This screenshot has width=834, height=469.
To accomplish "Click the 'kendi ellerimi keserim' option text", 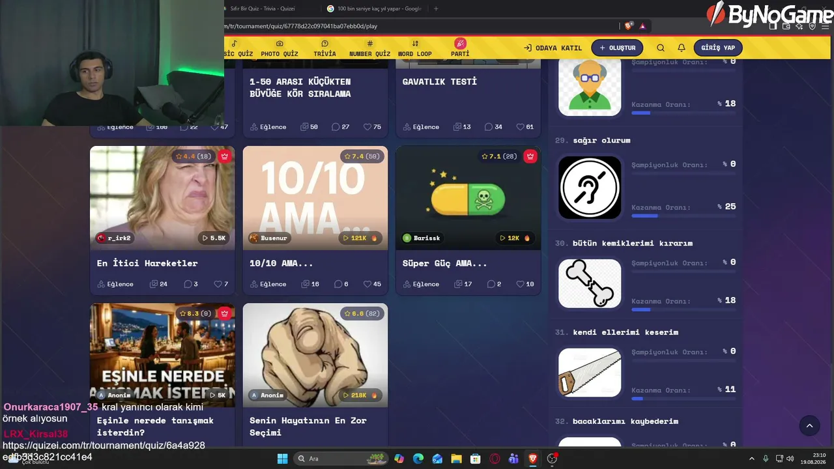I will tap(625, 332).
